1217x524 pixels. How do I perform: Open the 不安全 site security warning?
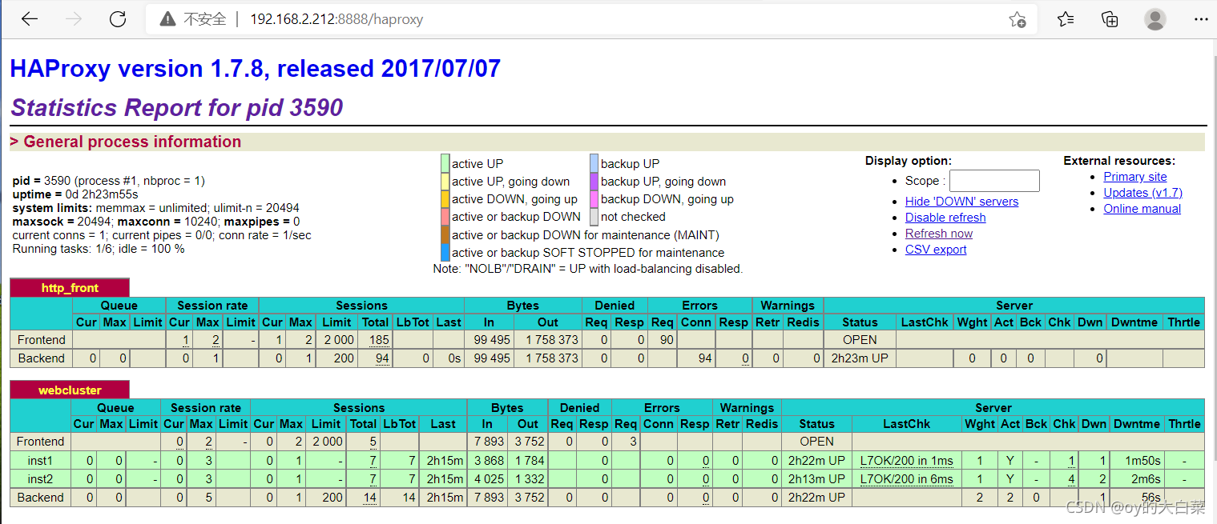(195, 19)
